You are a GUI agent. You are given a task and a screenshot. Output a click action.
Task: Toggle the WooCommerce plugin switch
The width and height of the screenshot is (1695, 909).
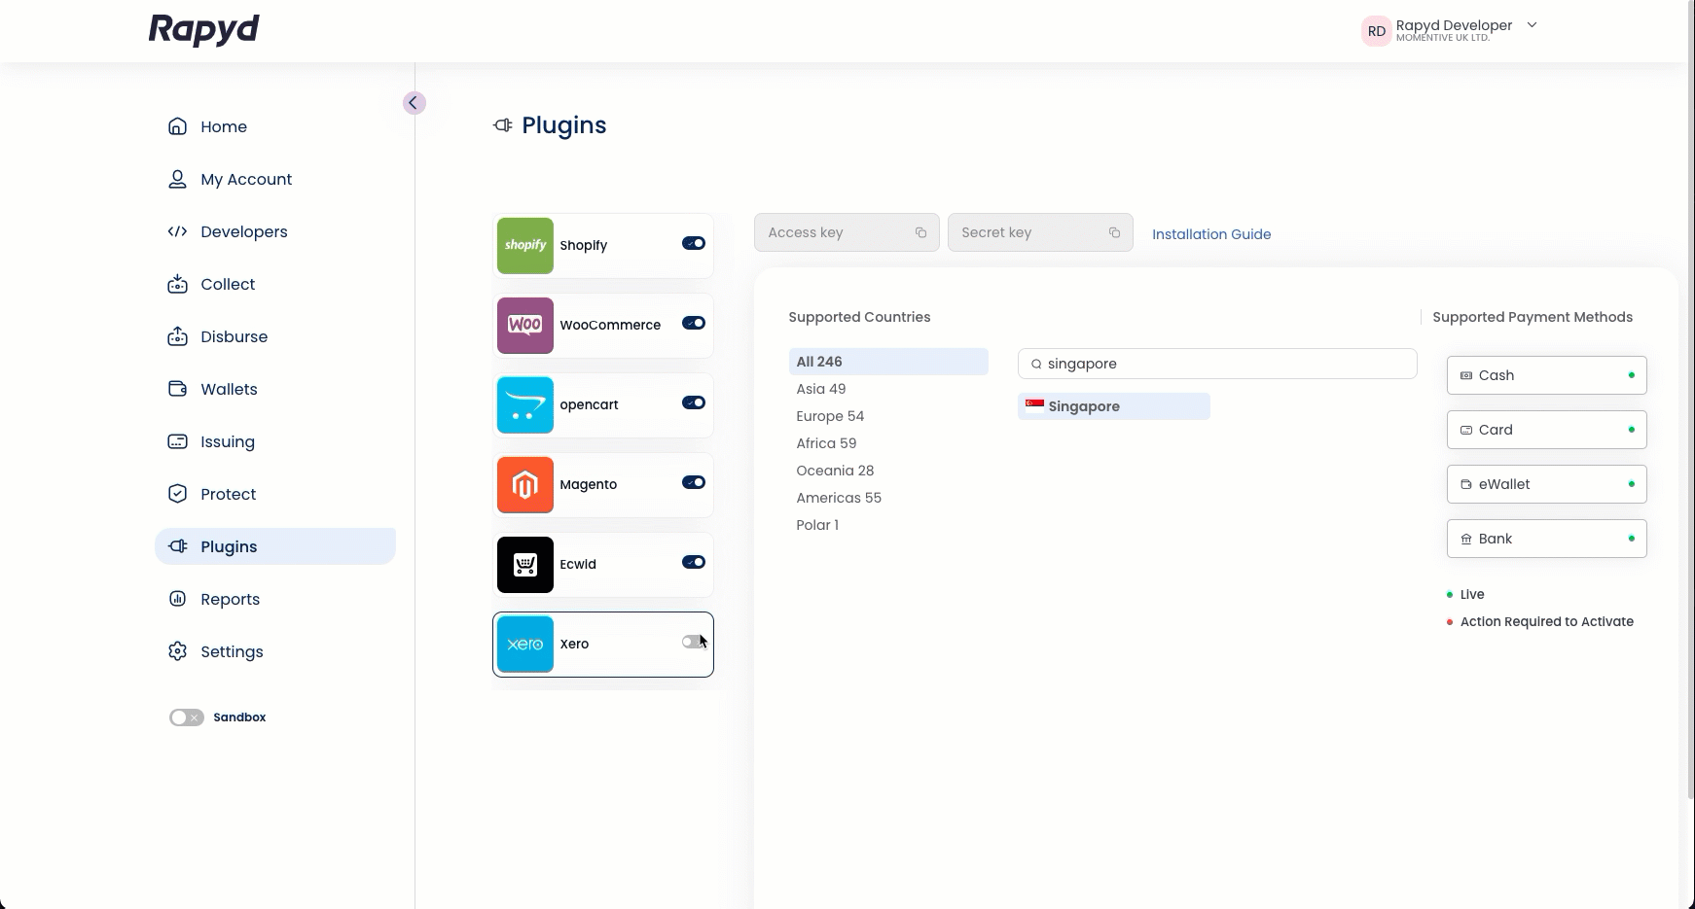pos(694,323)
